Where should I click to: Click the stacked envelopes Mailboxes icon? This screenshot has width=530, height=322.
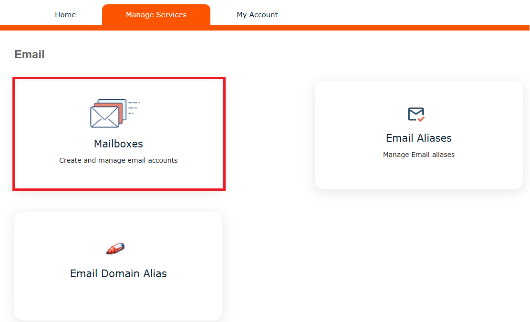click(107, 114)
